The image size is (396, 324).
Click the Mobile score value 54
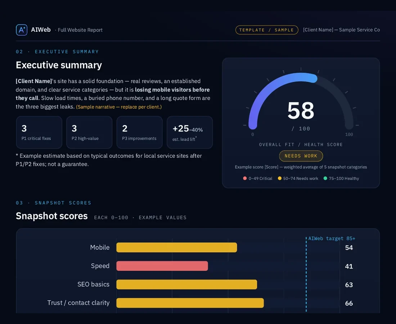(x=349, y=248)
